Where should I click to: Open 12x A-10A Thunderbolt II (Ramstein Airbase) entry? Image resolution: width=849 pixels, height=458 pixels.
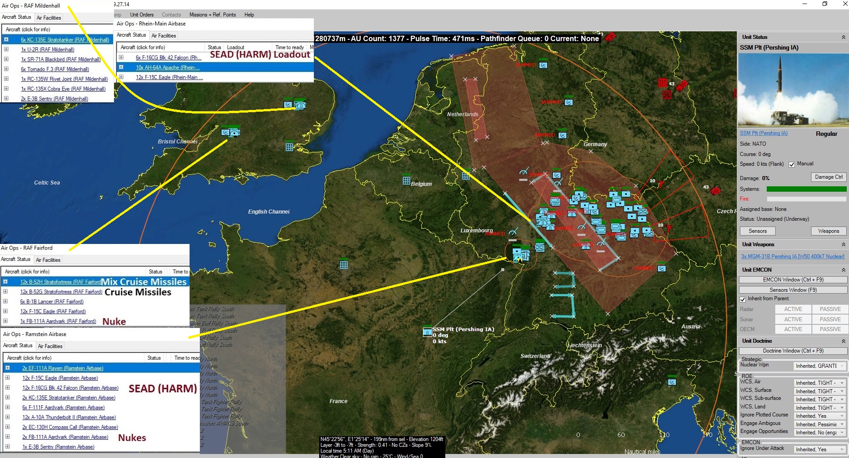[x=69, y=417]
